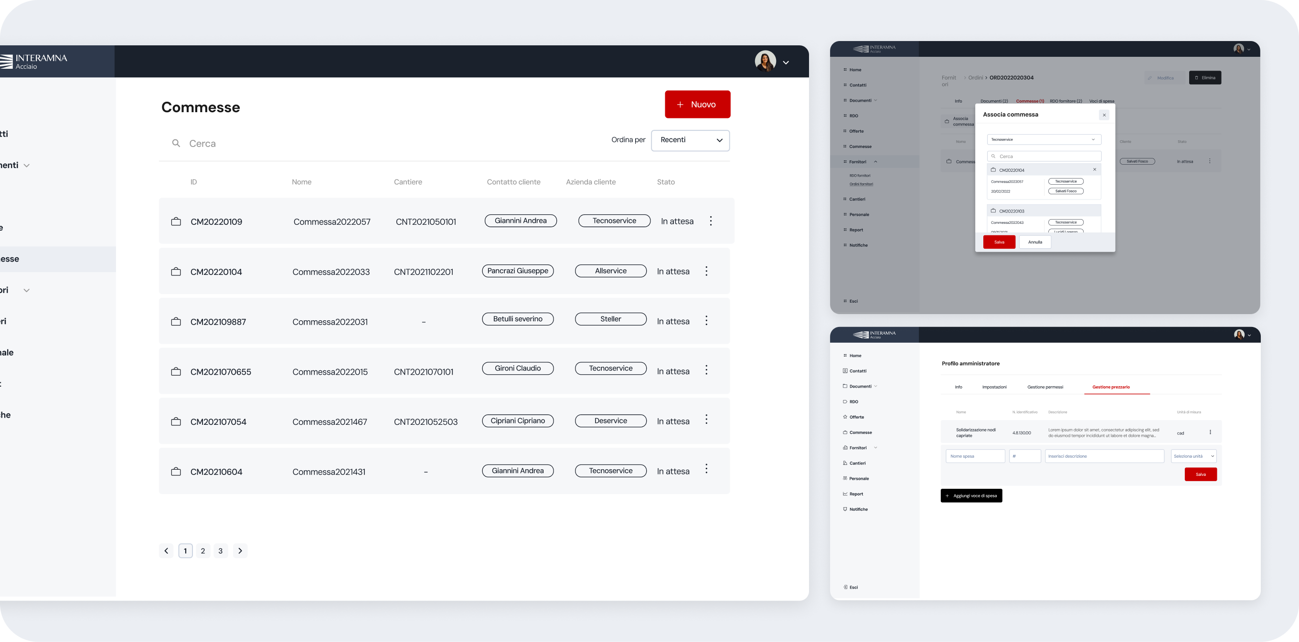Open RDO fornitori in order detail sidebar

pyautogui.click(x=860, y=175)
